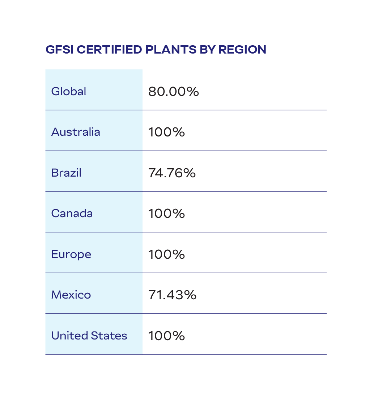Select the Europe row label
This screenshot has height=397, width=378.
point(71,254)
